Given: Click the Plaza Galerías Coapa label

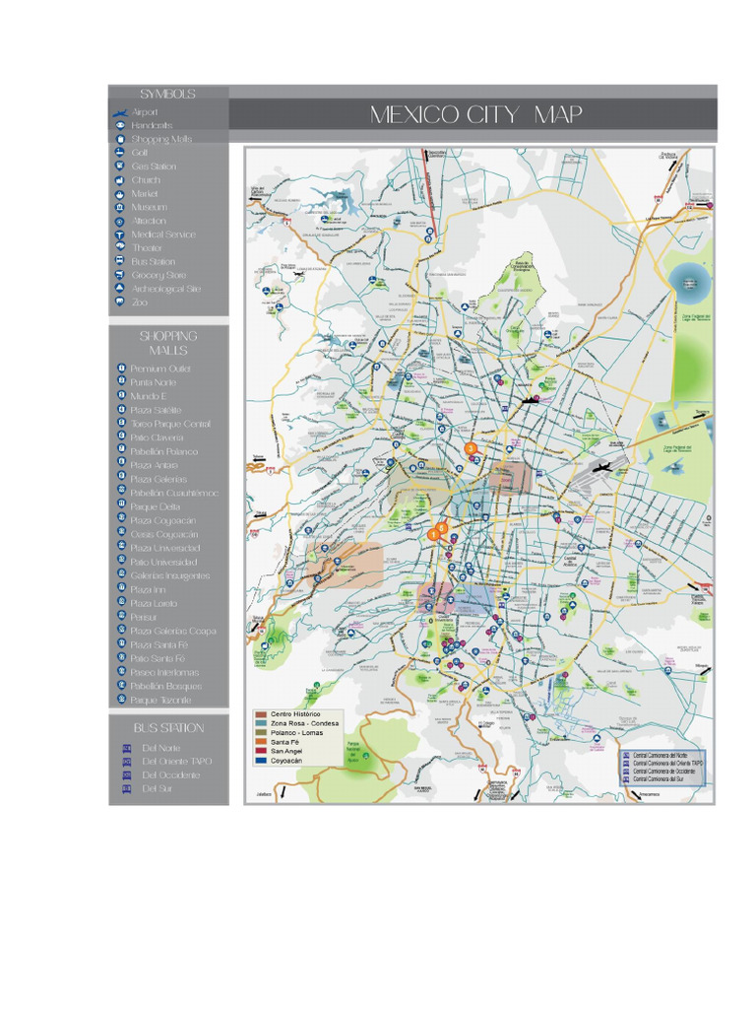Looking at the screenshot, I should point(173,631).
